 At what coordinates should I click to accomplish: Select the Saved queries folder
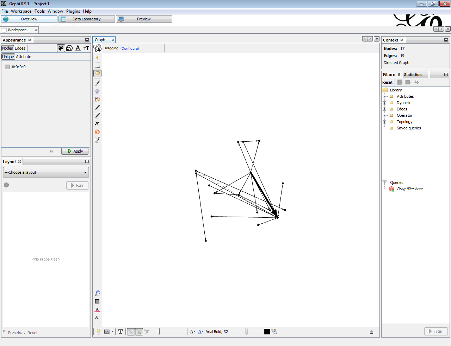409,128
